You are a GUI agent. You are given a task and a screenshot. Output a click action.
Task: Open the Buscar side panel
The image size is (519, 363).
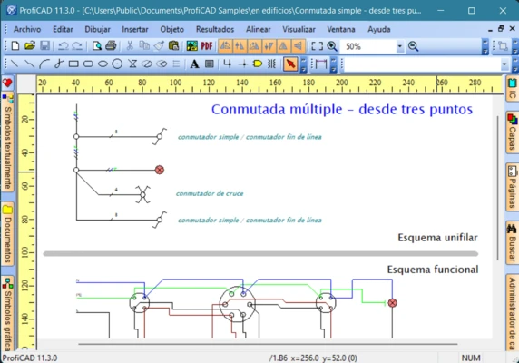pos(512,242)
